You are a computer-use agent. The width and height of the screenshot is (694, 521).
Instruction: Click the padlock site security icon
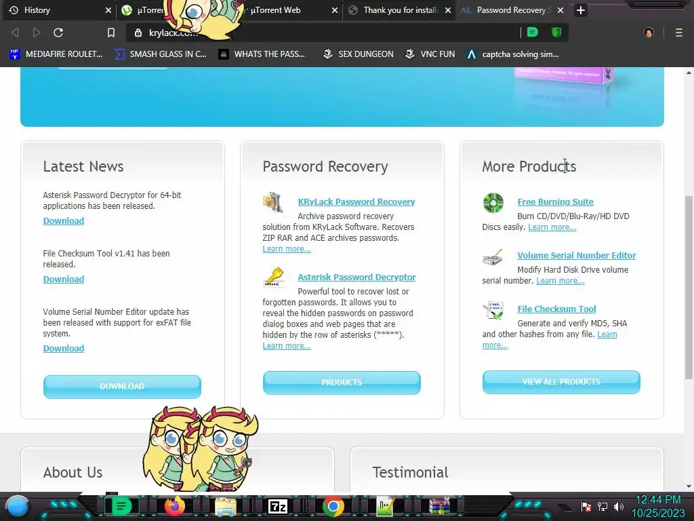(x=138, y=33)
